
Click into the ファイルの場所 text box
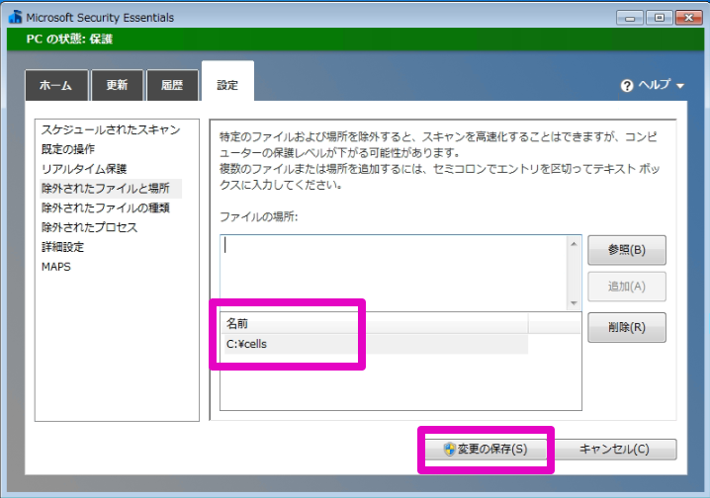point(394,273)
